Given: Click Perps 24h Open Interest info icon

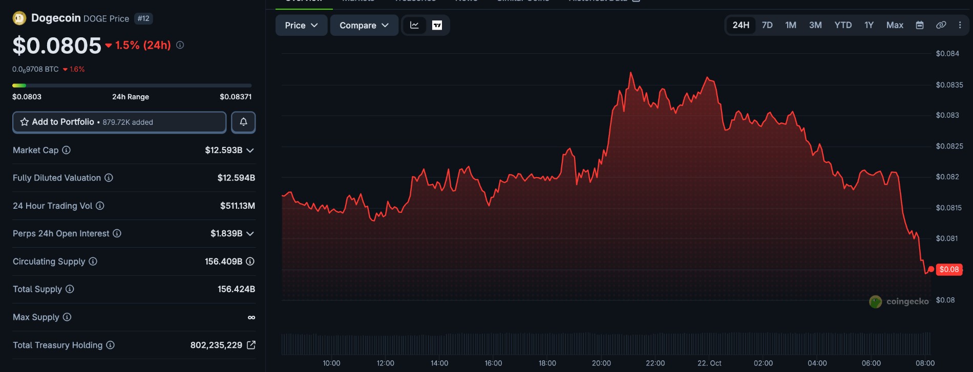Looking at the screenshot, I should (117, 233).
